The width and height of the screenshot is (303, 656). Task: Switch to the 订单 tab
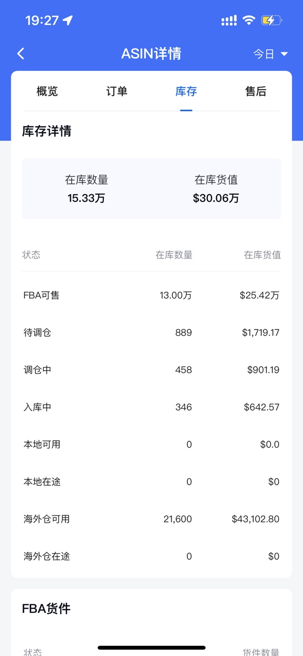click(x=117, y=91)
